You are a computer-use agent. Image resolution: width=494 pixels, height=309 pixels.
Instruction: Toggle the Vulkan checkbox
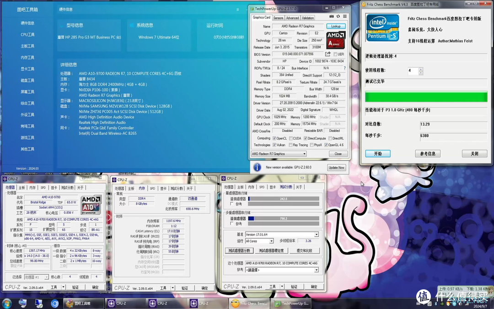coord(274,145)
